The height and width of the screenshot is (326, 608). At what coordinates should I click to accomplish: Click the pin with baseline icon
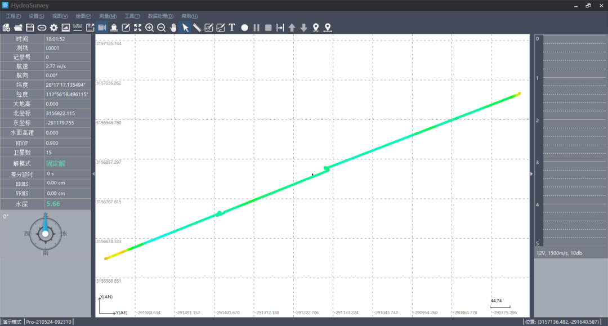point(328,28)
